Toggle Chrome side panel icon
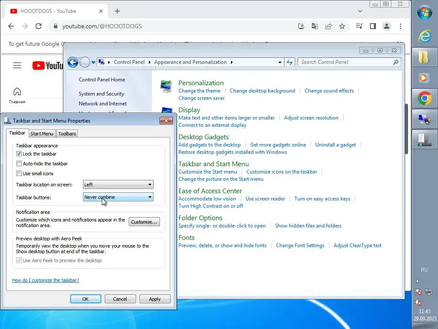This screenshot has width=438, height=329. coord(373,26)
